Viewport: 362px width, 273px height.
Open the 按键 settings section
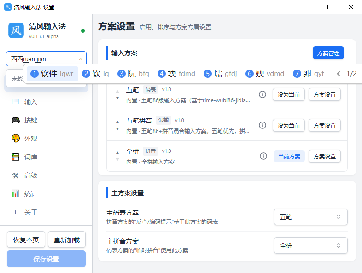pyautogui.click(x=46, y=120)
